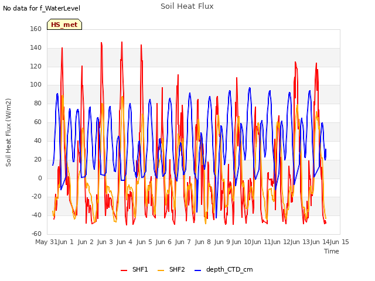Click the Jun 14 x-axis tick label
This screenshot has height=281, width=375.
tap(320, 242)
